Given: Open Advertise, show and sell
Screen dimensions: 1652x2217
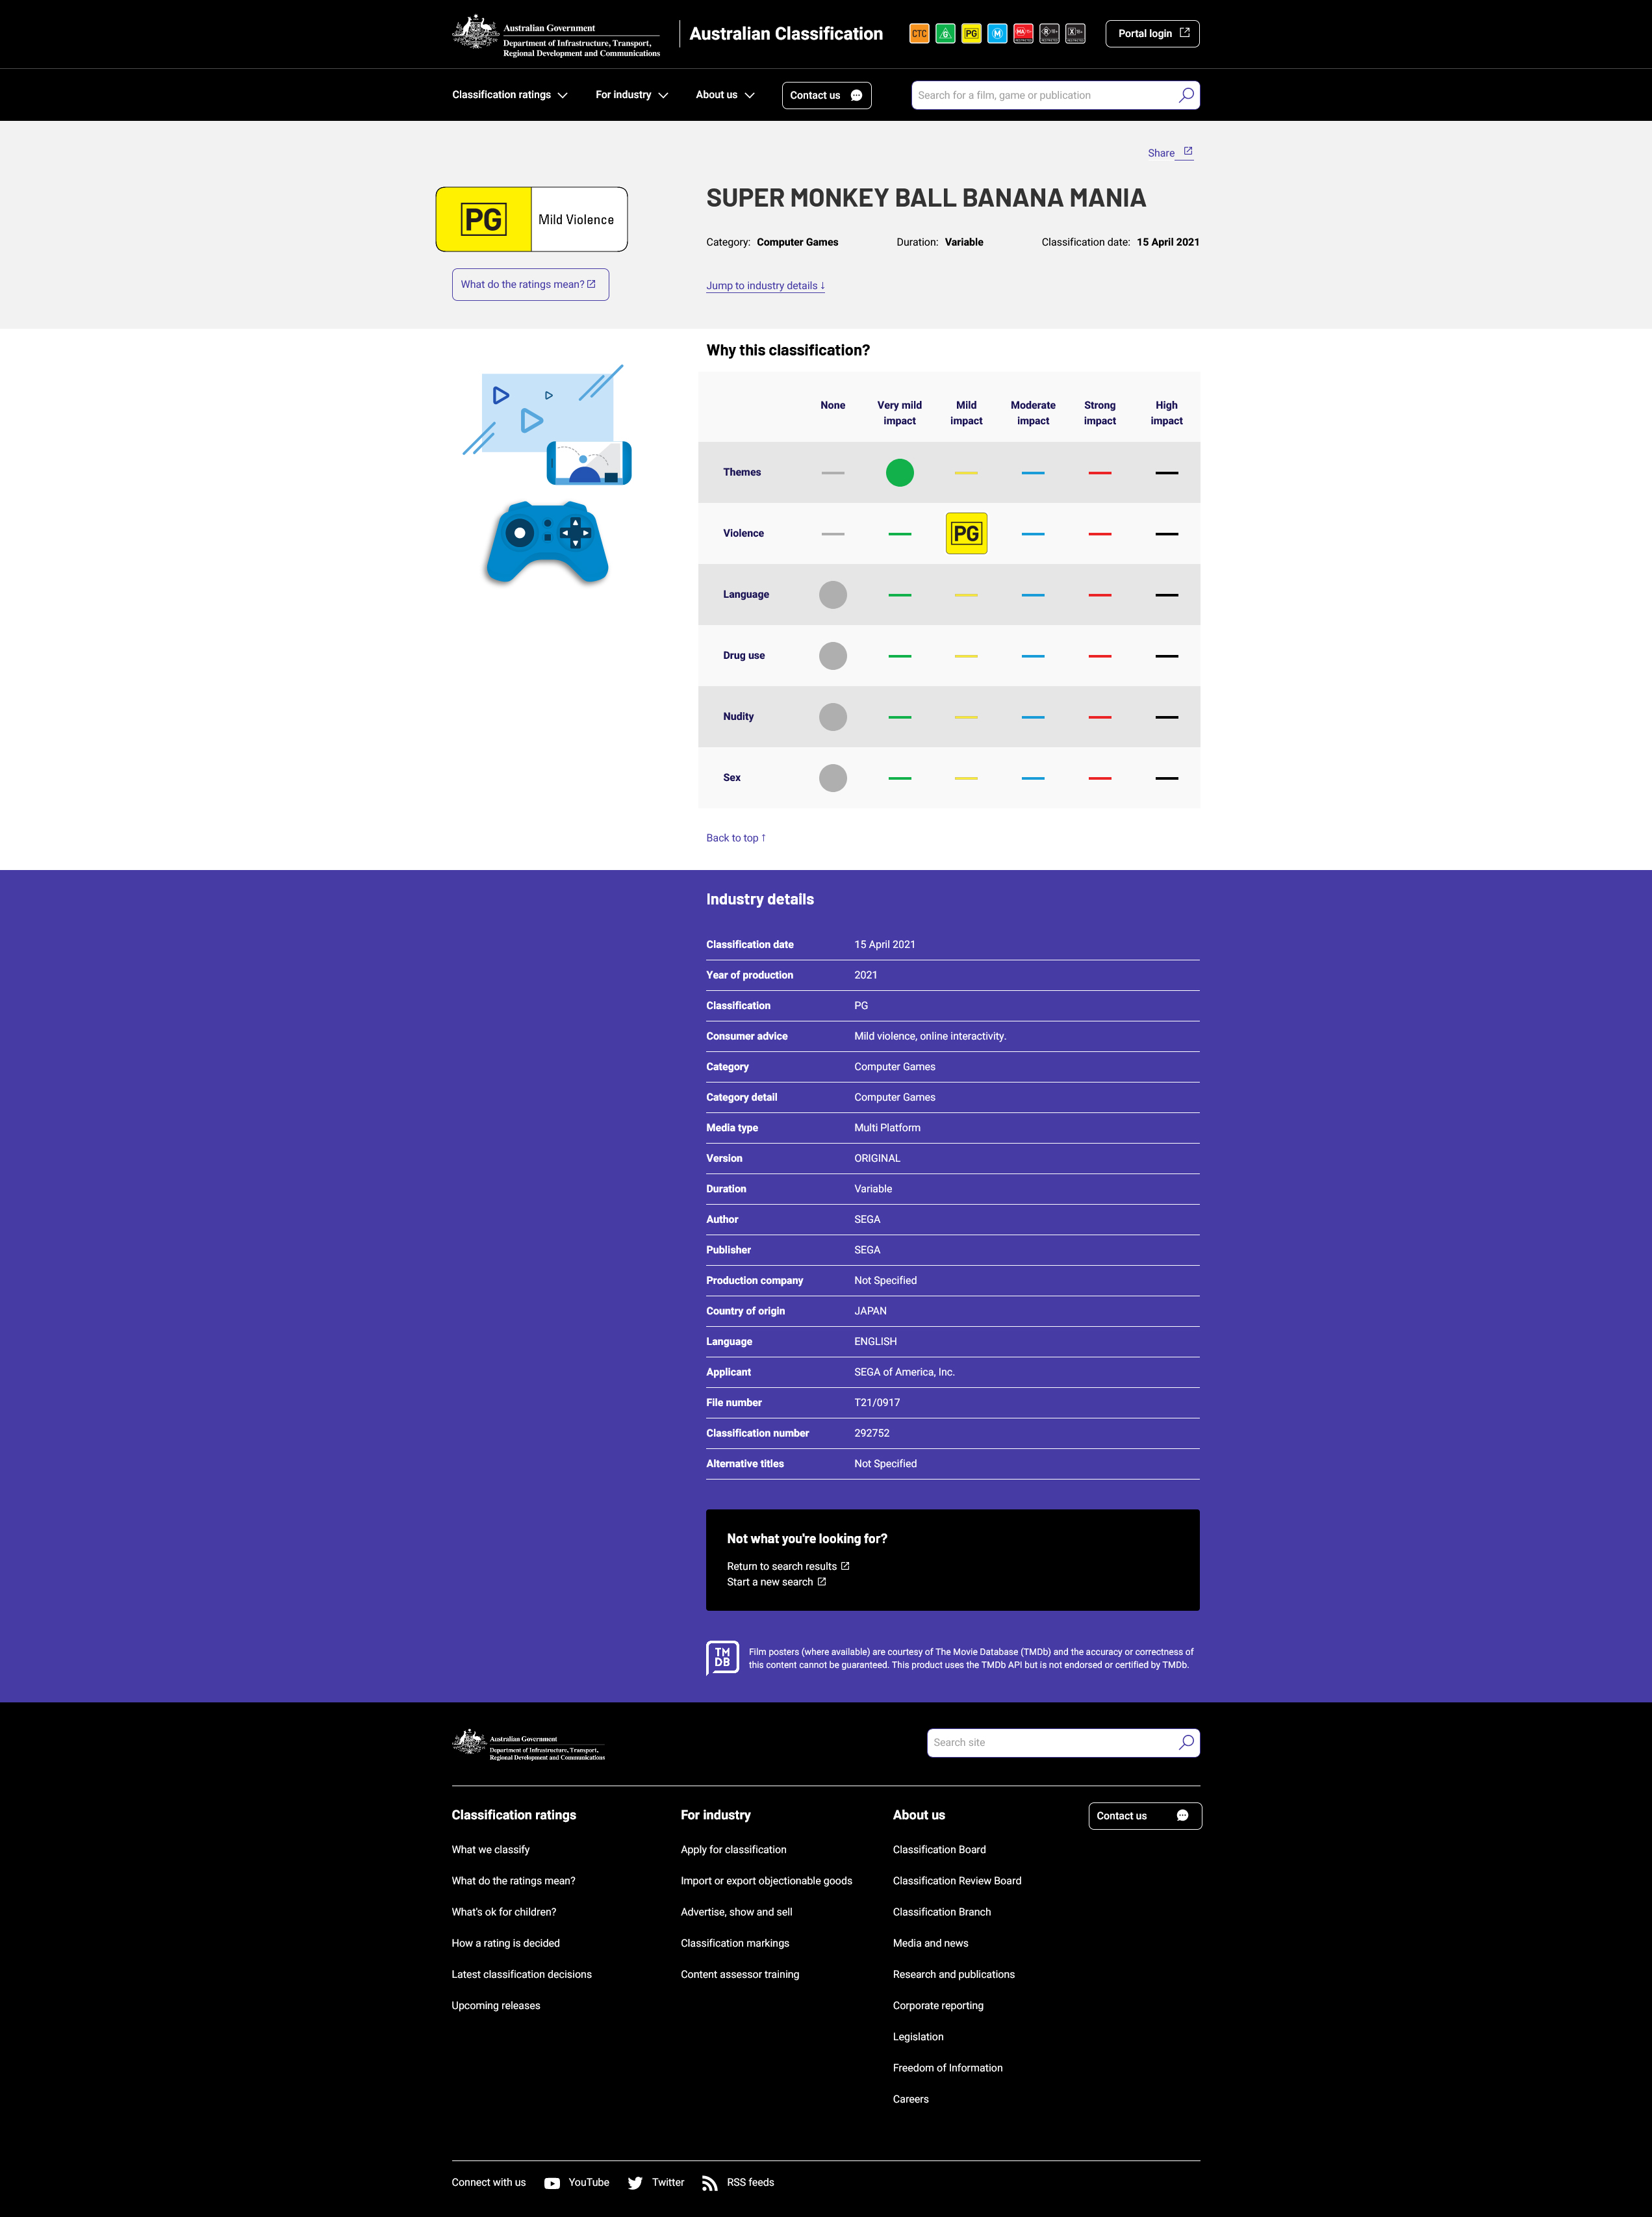Looking at the screenshot, I should (x=737, y=1912).
